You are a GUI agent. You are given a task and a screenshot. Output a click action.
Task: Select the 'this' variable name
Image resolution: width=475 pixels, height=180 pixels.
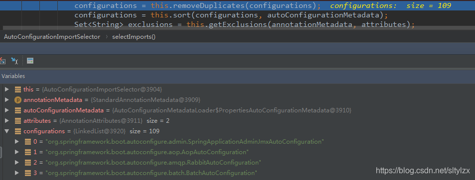(28, 90)
